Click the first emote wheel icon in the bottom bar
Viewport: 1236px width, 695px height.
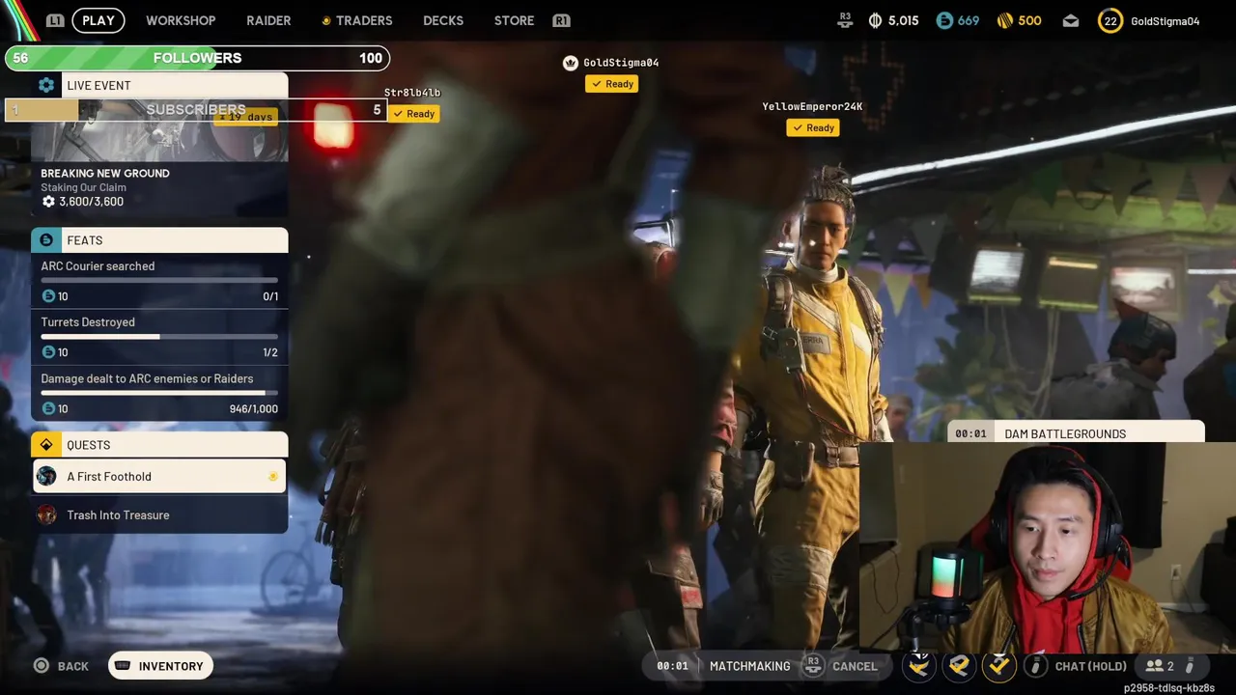pyautogui.click(x=919, y=665)
